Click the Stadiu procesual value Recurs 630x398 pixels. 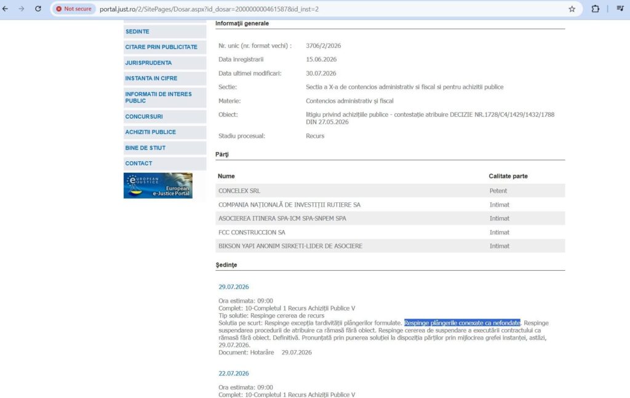point(315,136)
